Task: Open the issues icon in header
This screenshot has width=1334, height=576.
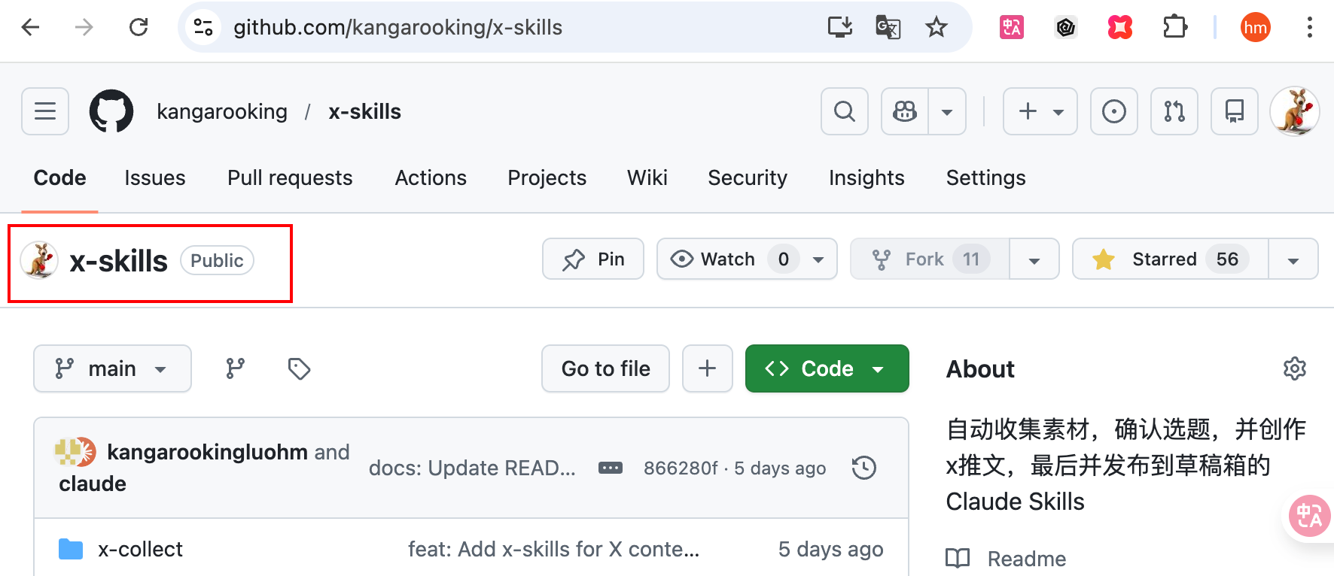Action: [1113, 111]
